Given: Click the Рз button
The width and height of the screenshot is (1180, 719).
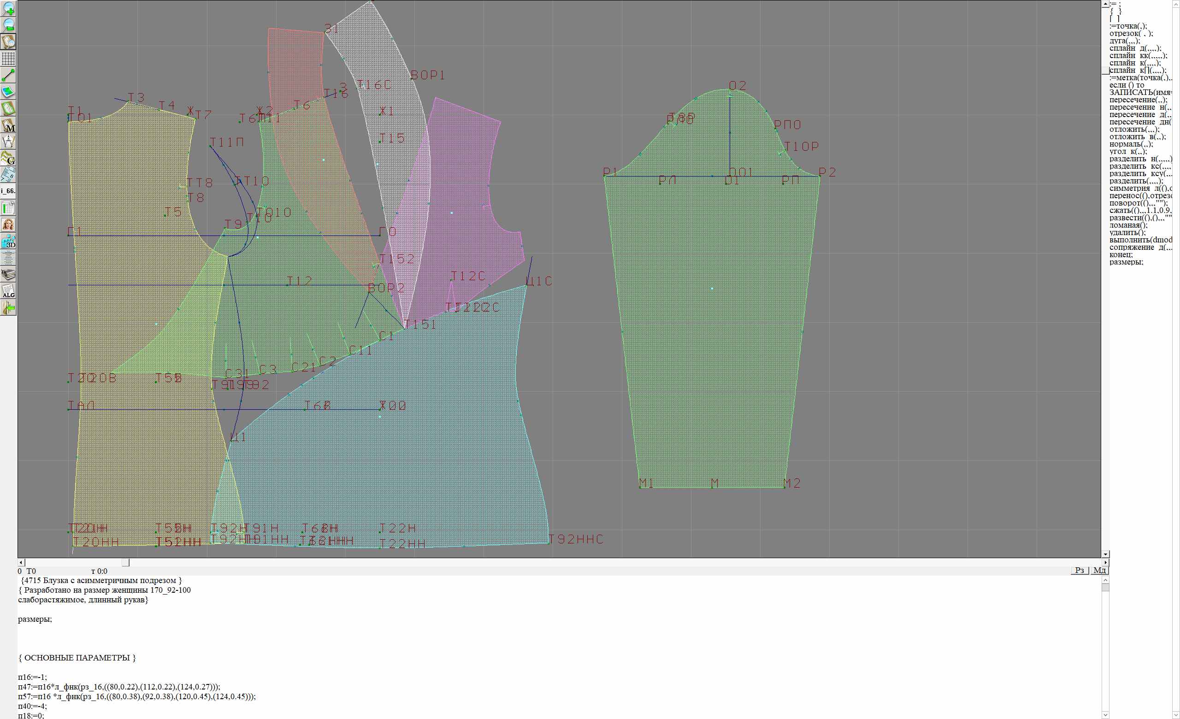Looking at the screenshot, I should (1080, 570).
